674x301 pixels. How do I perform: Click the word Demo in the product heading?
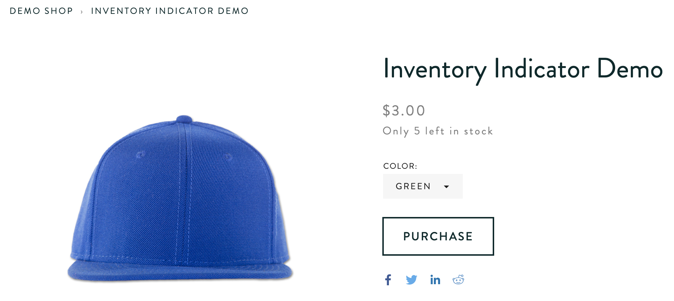(630, 69)
